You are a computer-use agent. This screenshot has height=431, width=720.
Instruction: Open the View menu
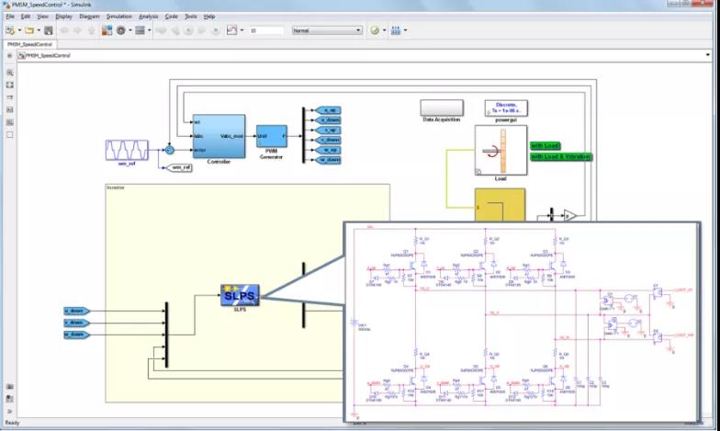tap(42, 17)
